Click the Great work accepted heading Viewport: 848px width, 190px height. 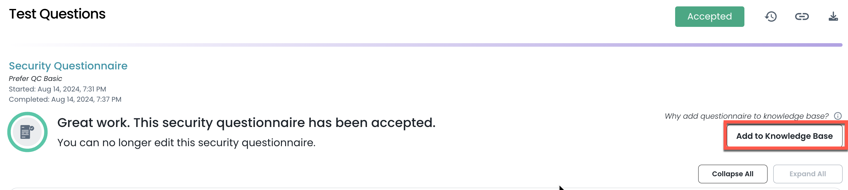(246, 123)
